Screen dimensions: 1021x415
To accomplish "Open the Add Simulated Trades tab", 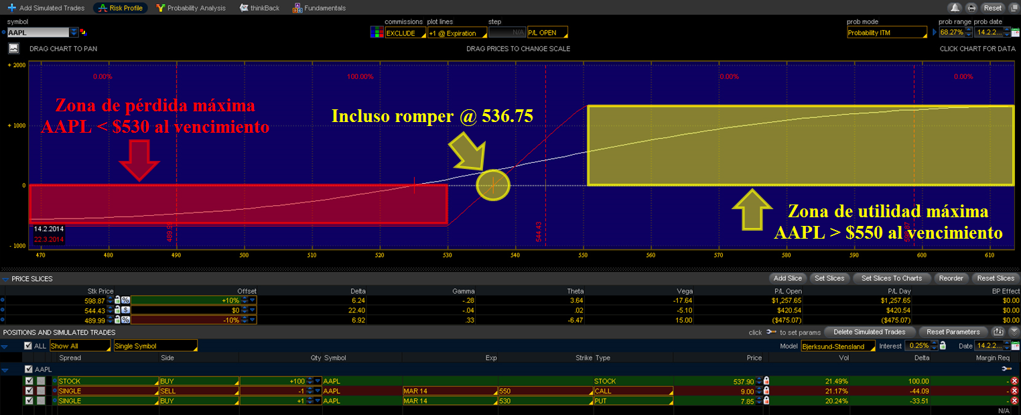I will pos(46,8).
